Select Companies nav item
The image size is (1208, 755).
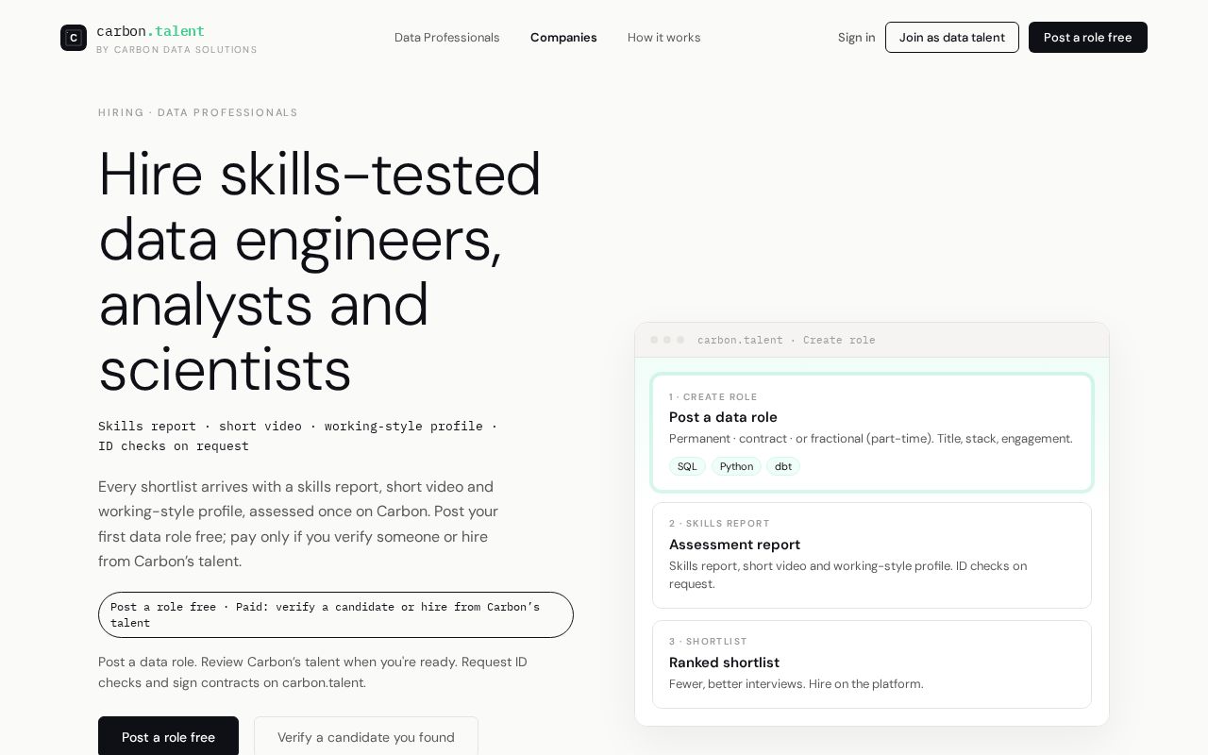point(563,38)
